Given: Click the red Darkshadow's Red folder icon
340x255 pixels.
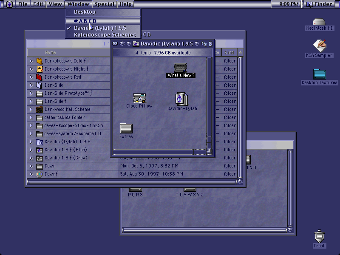Looking at the screenshot, I should pyautogui.click(x=39, y=77).
